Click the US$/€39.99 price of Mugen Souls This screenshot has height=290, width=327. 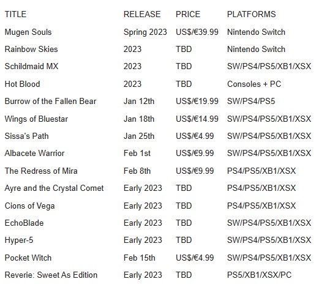[197, 32]
